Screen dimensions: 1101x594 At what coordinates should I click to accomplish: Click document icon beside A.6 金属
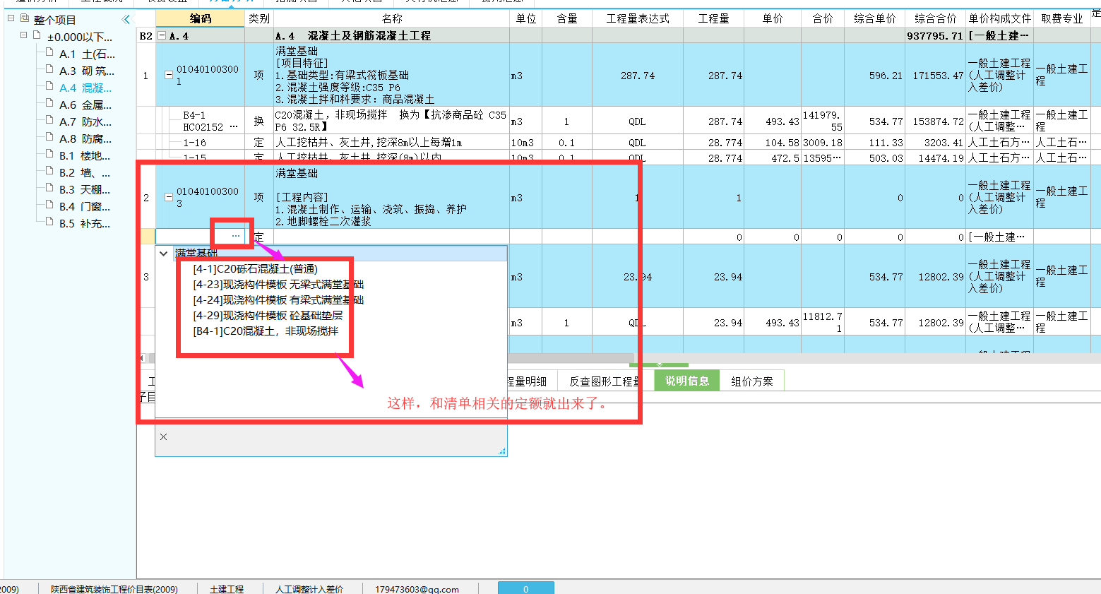click(x=49, y=104)
